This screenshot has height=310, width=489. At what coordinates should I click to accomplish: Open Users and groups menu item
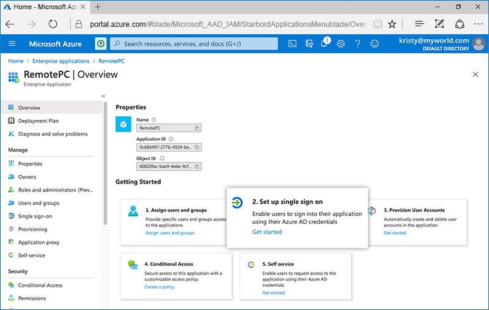[x=39, y=203]
